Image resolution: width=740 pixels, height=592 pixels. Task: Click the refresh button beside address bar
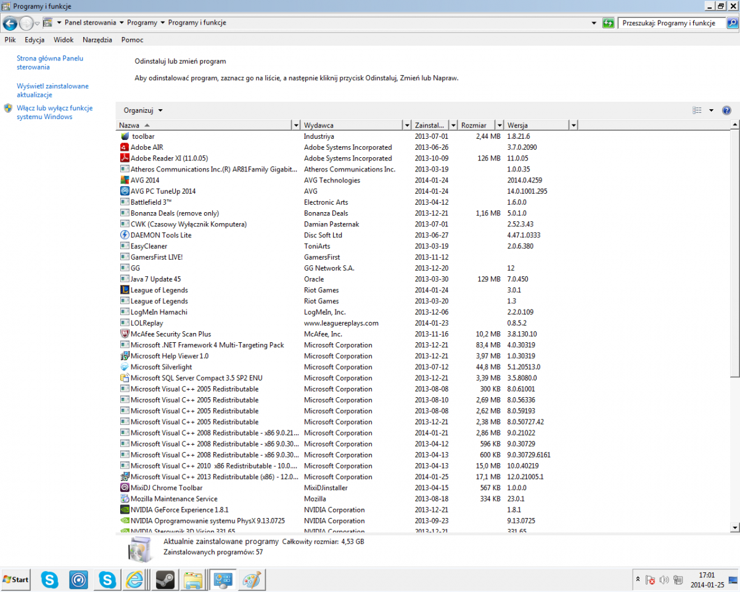[609, 23]
